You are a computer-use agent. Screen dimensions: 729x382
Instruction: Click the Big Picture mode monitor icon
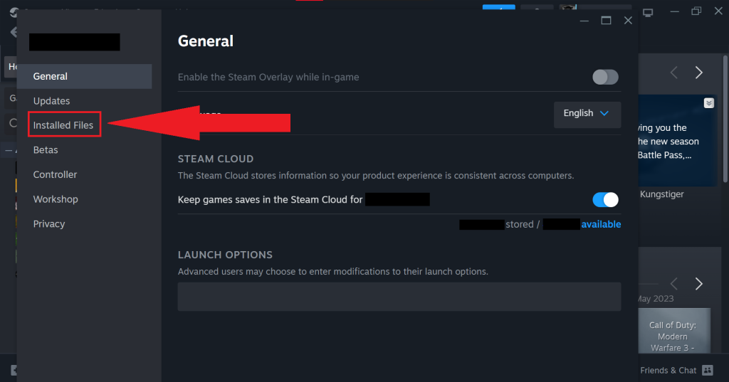pyautogui.click(x=648, y=12)
